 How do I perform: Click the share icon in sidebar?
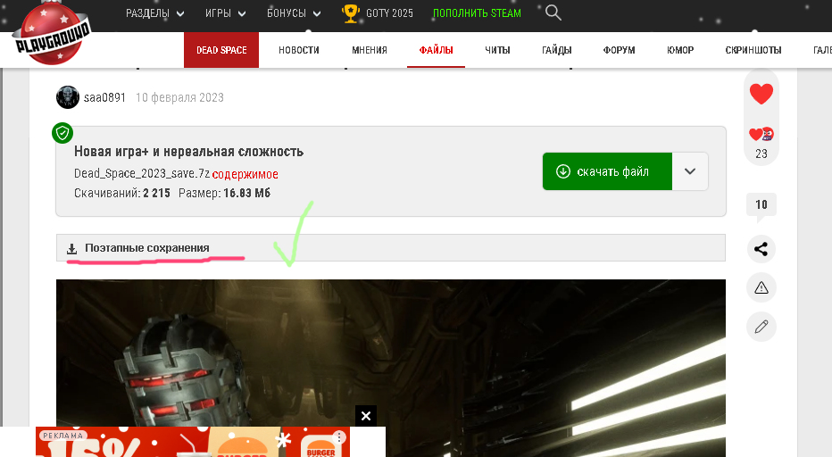(x=761, y=249)
